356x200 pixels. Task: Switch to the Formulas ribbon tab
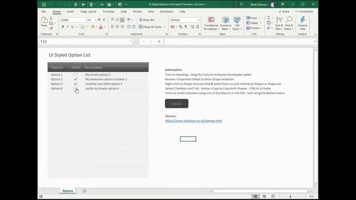[108, 11]
